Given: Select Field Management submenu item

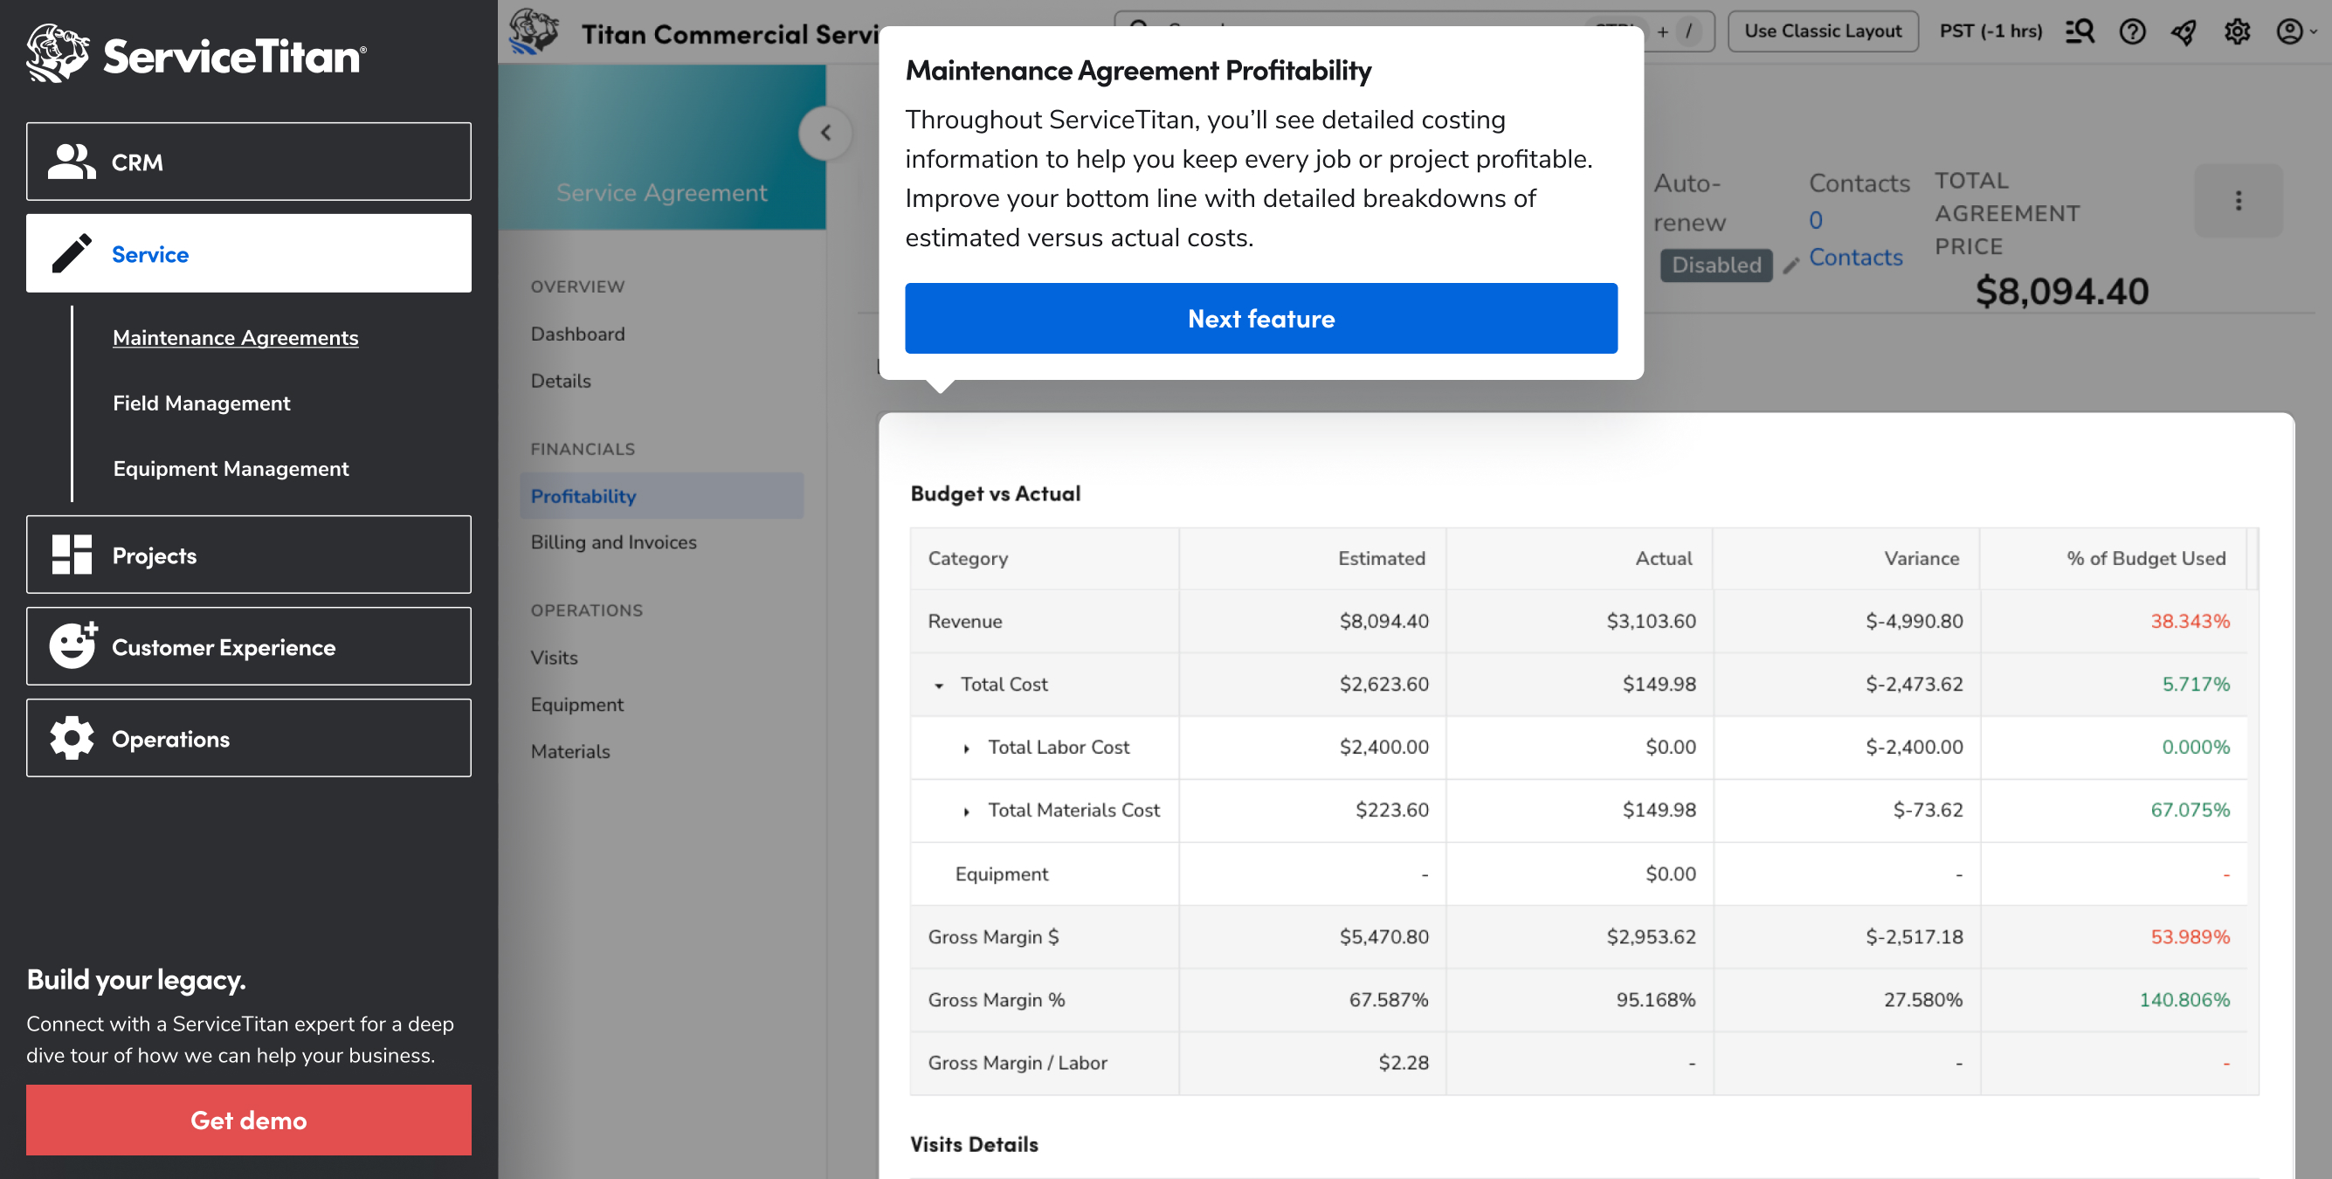Looking at the screenshot, I should click(x=201, y=403).
